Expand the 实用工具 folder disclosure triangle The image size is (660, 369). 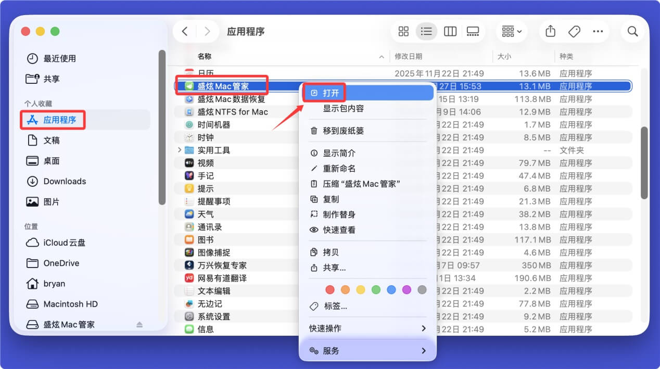pos(179,150)
